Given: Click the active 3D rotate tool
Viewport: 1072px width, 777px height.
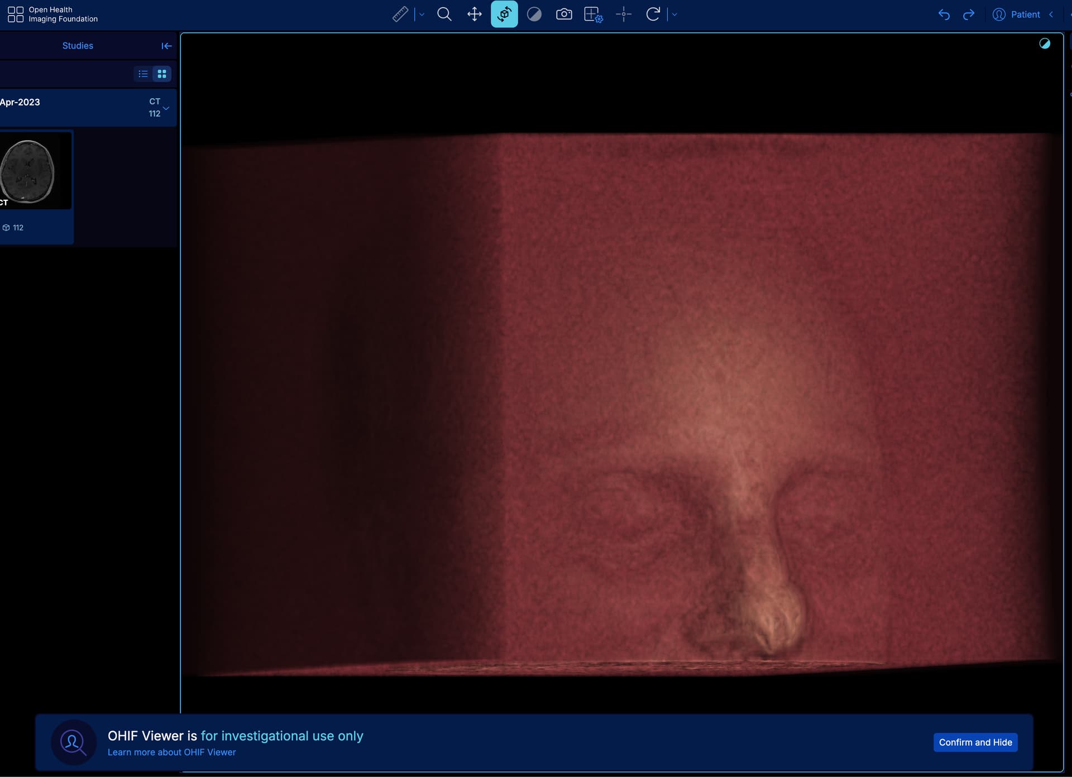Looking at the screenshot, I should click(x=504, y=15).
